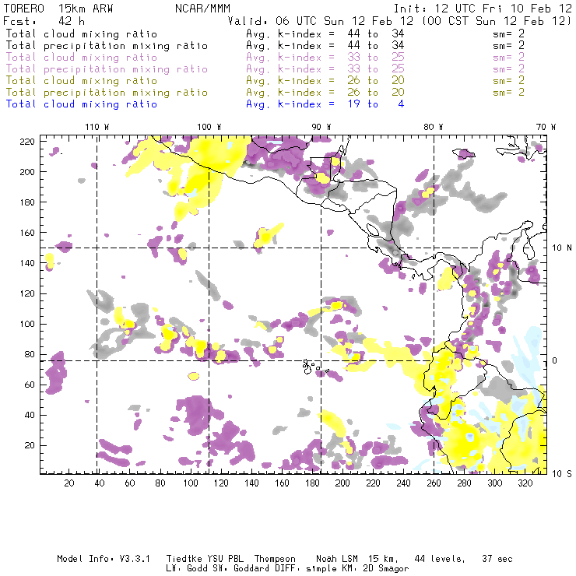The width and height of the screenshot is (576, 576).
Task: Click the '180' tick on the horizontal axis
Action: [x=312, y=483]
